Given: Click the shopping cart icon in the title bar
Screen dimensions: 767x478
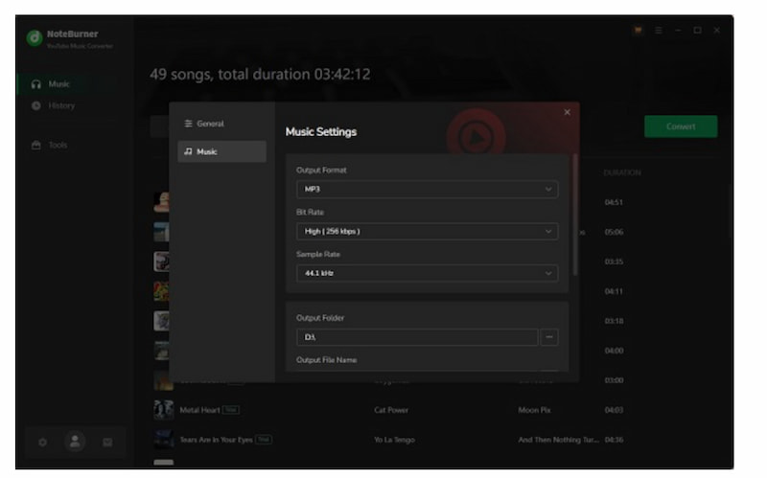Looking at the screenshot, I should coord(638,31).
